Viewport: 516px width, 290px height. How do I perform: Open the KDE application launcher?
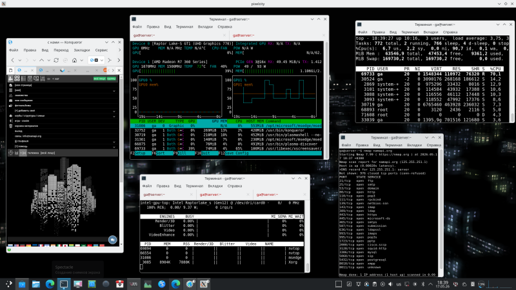click(8, 284)
